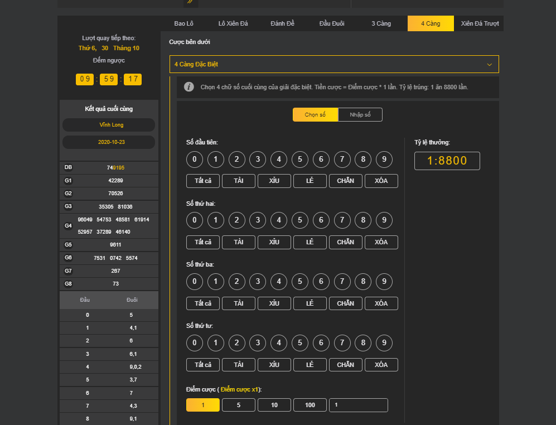Click the Điểm cược amount input field

click(x=358, y=405)
